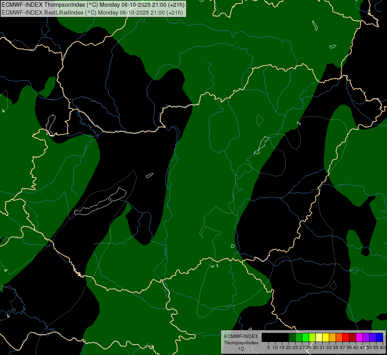Click the large elongated white lake outline
The width and height of the screenshot is (387, 355).
100,202
